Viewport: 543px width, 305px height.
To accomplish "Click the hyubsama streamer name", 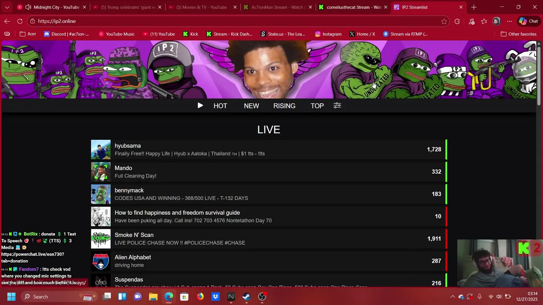I will pyautogui.click(x=128, y=146).
